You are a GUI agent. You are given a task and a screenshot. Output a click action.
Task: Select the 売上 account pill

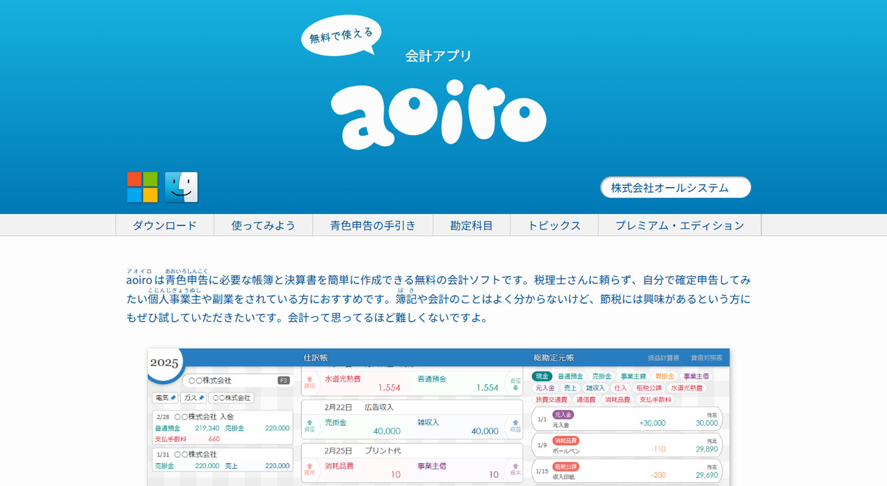click(570, 388)
